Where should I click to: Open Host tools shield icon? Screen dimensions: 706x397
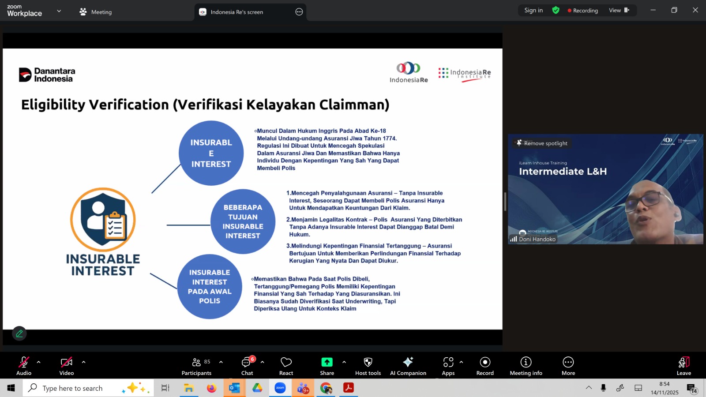pos(368,366)
